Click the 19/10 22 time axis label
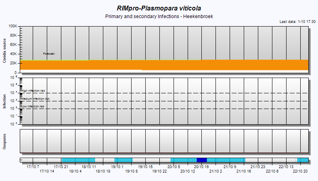Image resolution: width=318 pixels, height=181 pixels. click(159, 171)
